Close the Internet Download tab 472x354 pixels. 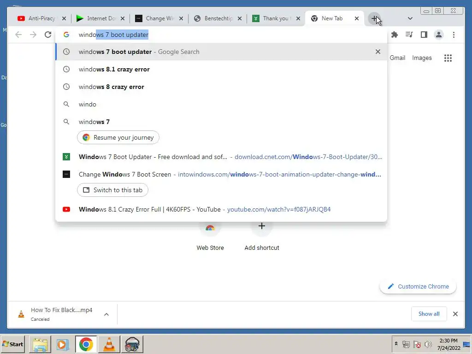pyautogui.click(x=123, y=18)
